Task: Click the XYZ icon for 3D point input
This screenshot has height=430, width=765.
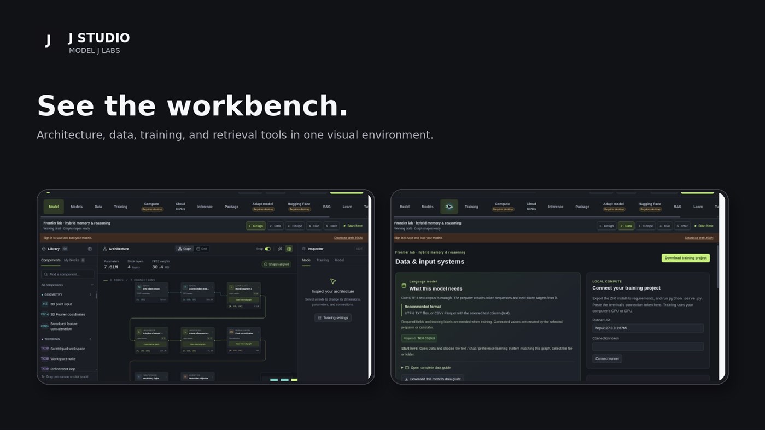Action: tap(45, 304)
